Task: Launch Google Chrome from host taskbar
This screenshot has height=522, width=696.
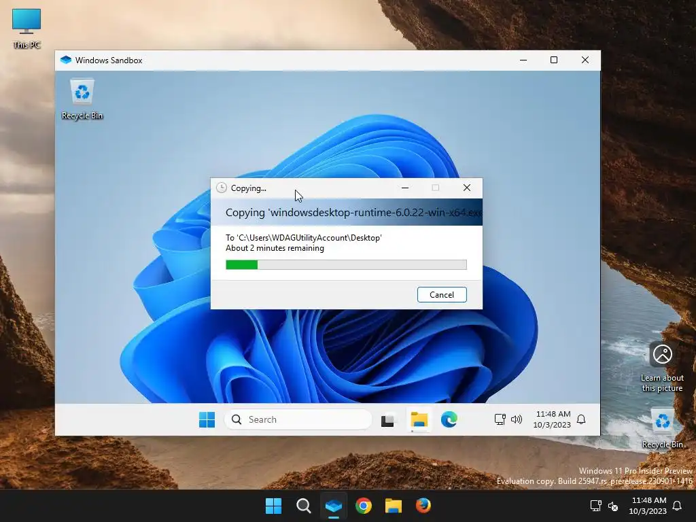Action: [x=364, y=506]
